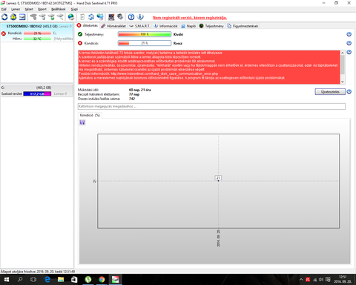Image resolution: width=356 pixels, height=285 pixels.
Task: Click the down arrow of the red message scrollbar
Action: pos(343,82)
